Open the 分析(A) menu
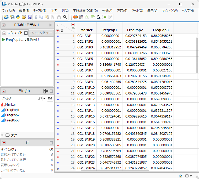The height and width of the screenshot is (179, 199). tap(107, 11)
